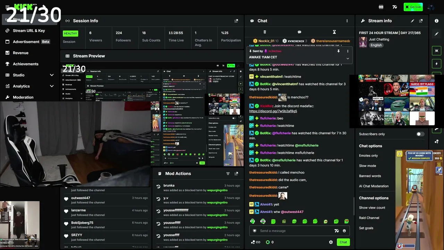Expand the pinned message with its chevron
Image resolution: width=444 pixels, height=250 pixels.
pos(348,58)
